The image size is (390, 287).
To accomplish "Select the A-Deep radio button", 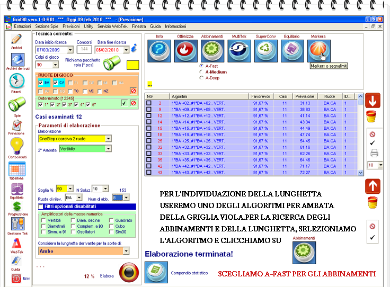I will click(x=201, y=78).
